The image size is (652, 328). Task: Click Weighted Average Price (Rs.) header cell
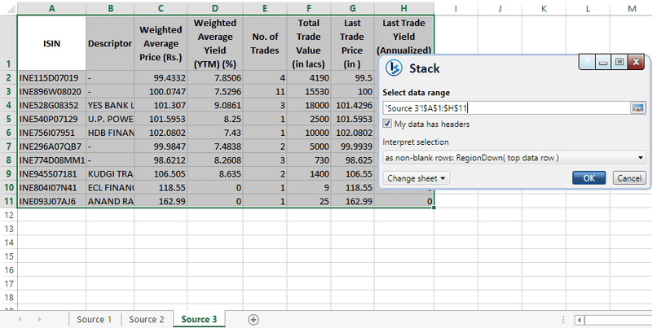pos(161,43)
